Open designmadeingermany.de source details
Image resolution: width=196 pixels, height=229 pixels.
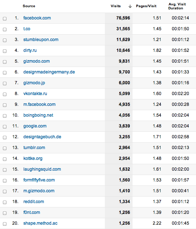click(x=49, y=72)
